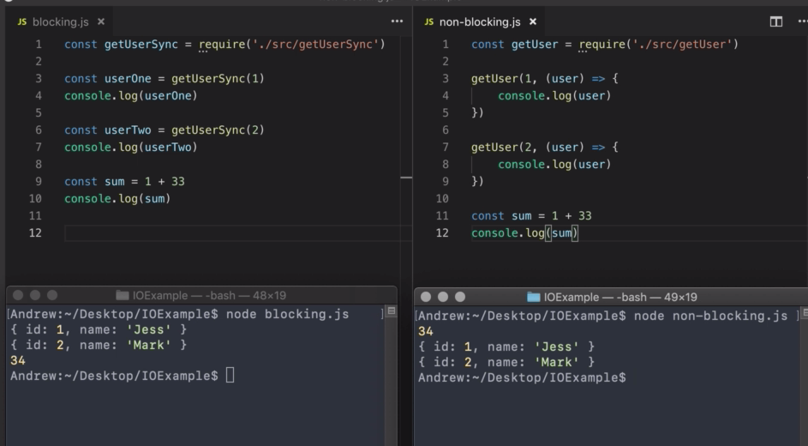
Task: Click Jess output line in left terminal
Action: pyautogui.click(x=99, y=329)
